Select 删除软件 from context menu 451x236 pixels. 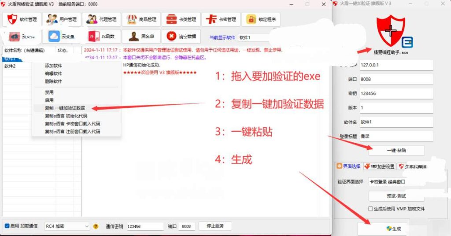point(53,81)
